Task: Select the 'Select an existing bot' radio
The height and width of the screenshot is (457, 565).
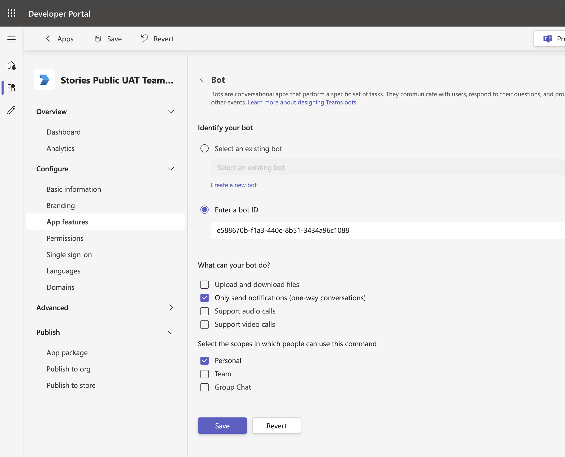Action: 204,149
